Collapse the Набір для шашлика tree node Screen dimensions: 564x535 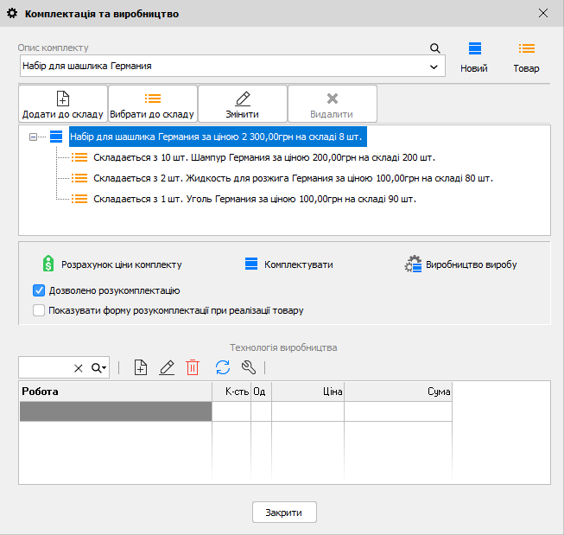point(33,137)
